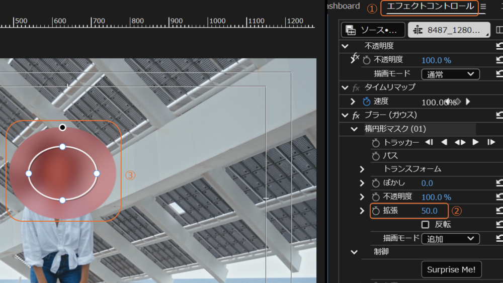The image size is (503, 283).
Task: Reset the 反転 parameter
Action: (499, 225)
